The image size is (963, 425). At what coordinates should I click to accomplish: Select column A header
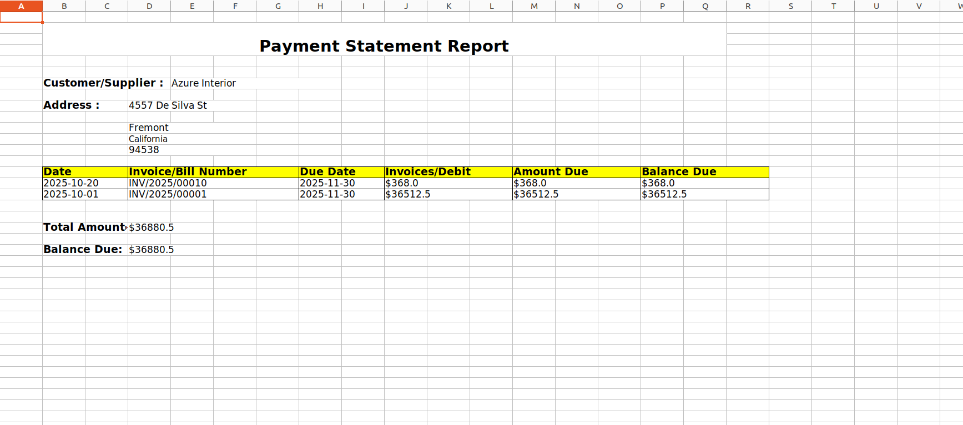(x=21, y=6)
